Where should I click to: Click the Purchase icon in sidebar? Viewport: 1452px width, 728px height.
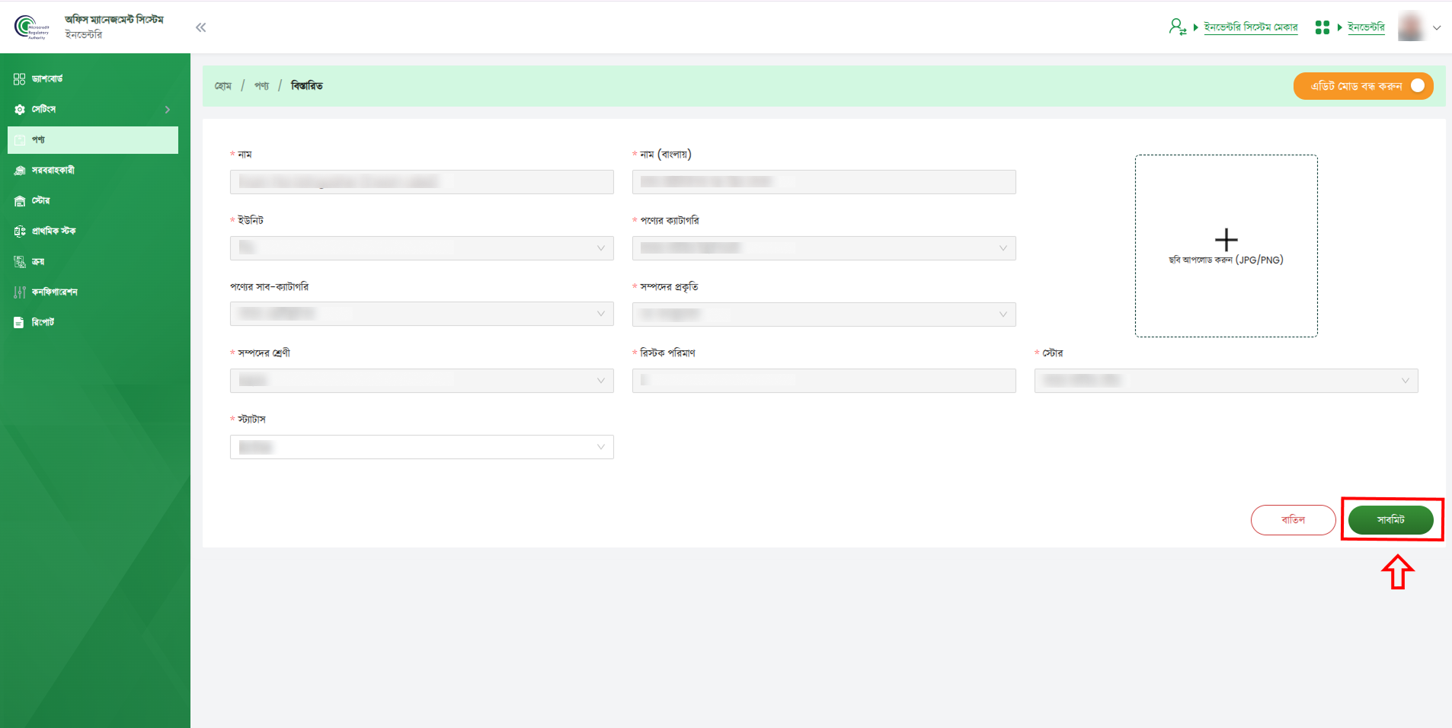click(x=20, y=262)
